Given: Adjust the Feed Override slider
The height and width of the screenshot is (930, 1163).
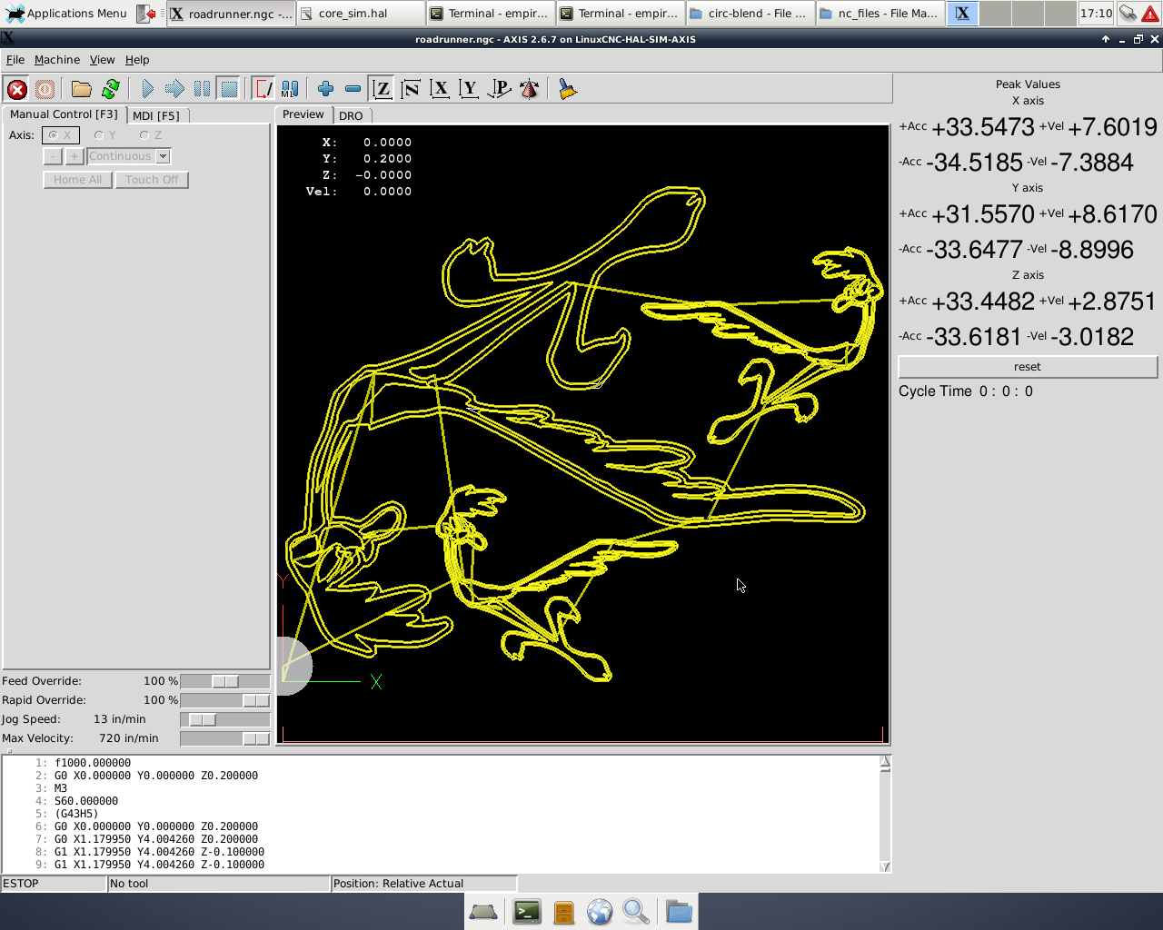Looking at the screenshot, I should pos(224,681).
